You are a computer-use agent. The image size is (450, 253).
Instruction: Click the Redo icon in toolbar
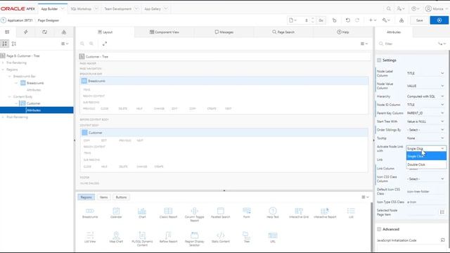click(x=357, y=20)
